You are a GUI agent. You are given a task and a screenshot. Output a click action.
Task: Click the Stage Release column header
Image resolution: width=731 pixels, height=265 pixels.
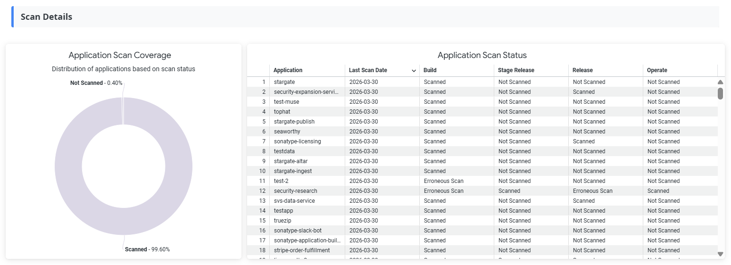click(531, 70)
